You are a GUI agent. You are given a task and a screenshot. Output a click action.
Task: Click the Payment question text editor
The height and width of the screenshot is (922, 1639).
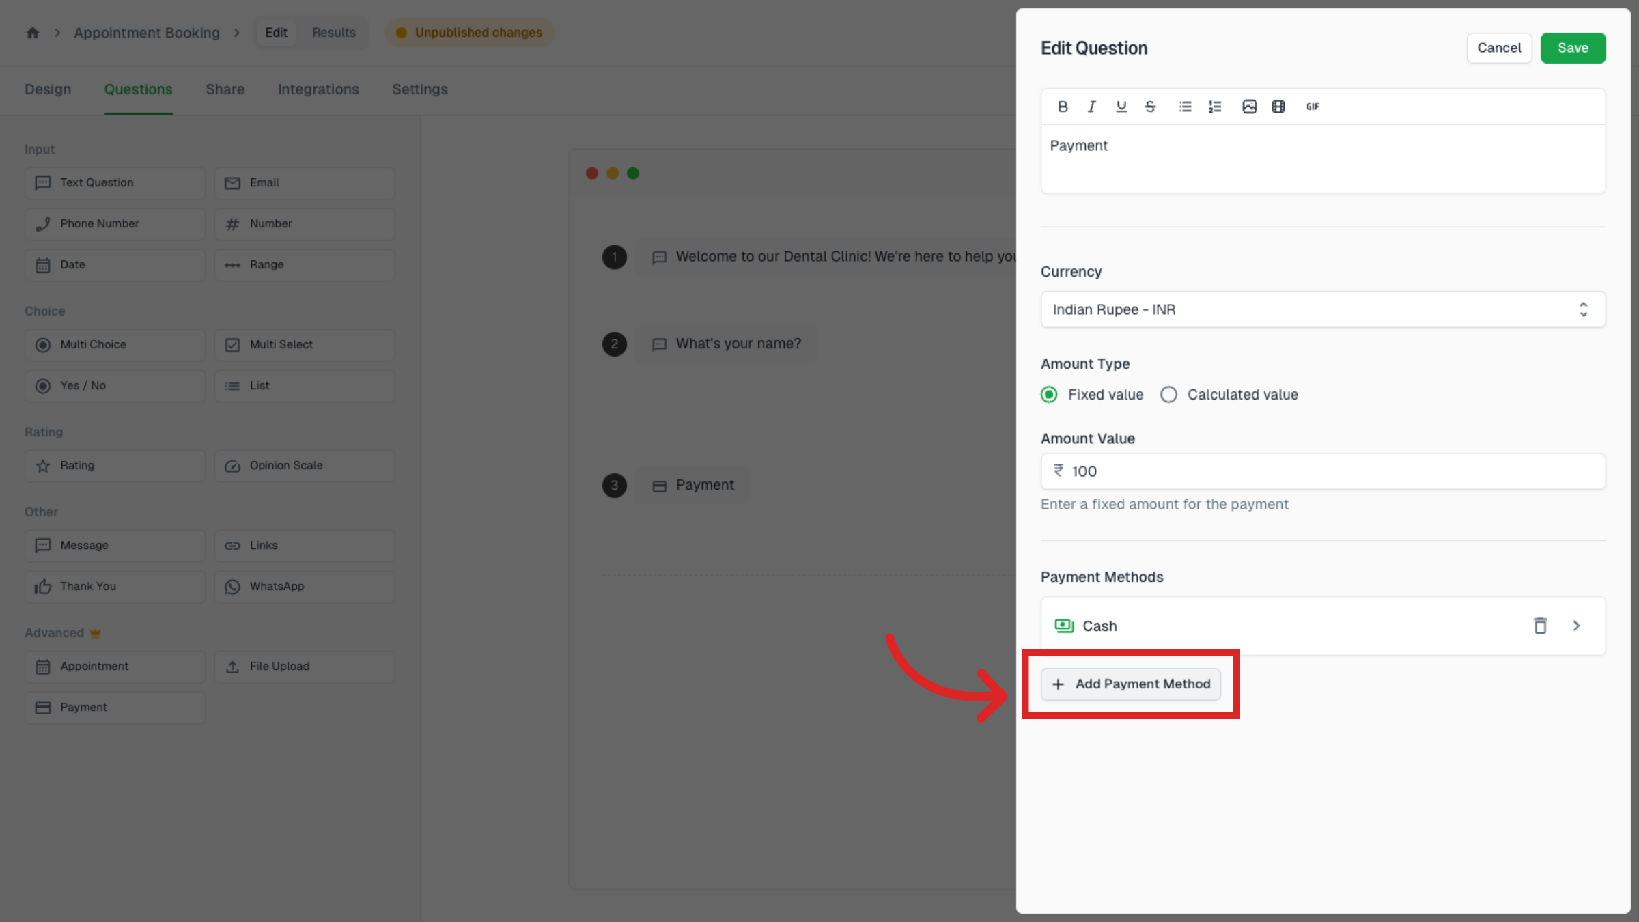pos(1323,158)
